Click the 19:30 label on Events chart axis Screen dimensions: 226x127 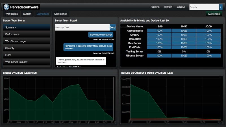tap(61, 122)
